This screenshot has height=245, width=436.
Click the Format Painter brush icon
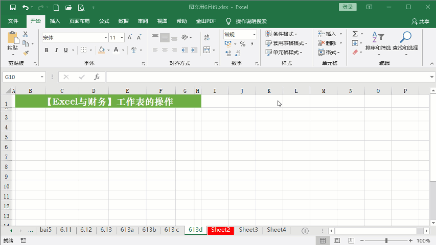pos(26,52)
